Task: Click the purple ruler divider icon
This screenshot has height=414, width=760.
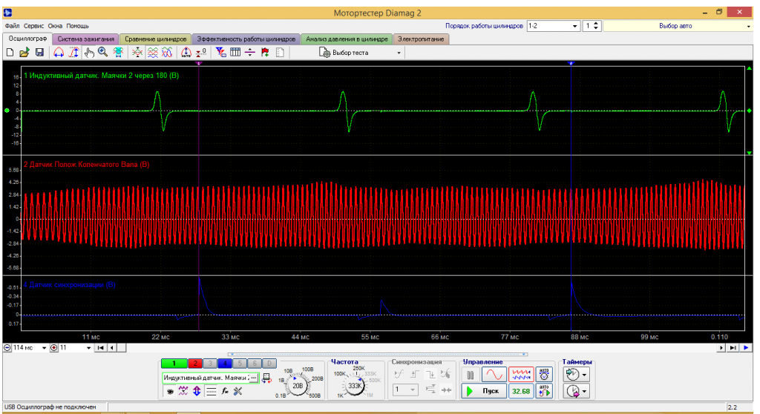Action: [x=250, y=53]
